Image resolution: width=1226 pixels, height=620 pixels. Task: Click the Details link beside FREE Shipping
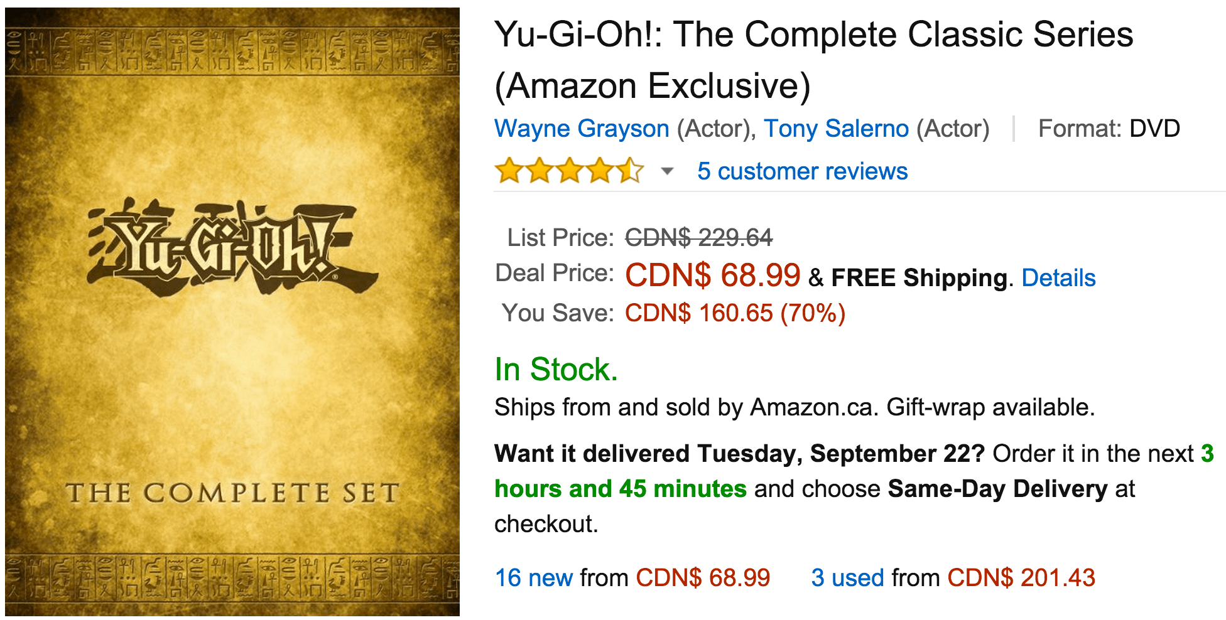pyautogui.click(x=1058, y=278)
